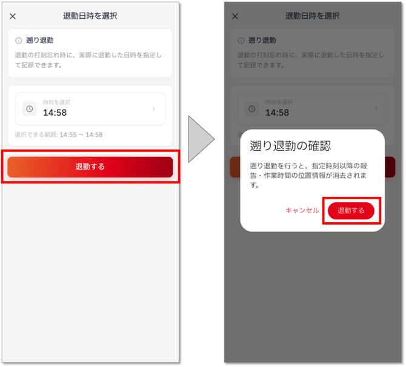The width and height of the screenshot is (406, 367).
Task: Confirm 退勤する in the dialog
Action: (x=351, y=211)
